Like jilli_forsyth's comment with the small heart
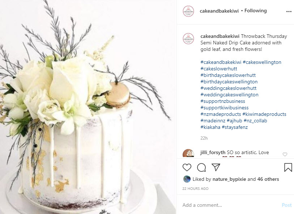The width and height of the screenshot is (294, 214). [285, 154]
